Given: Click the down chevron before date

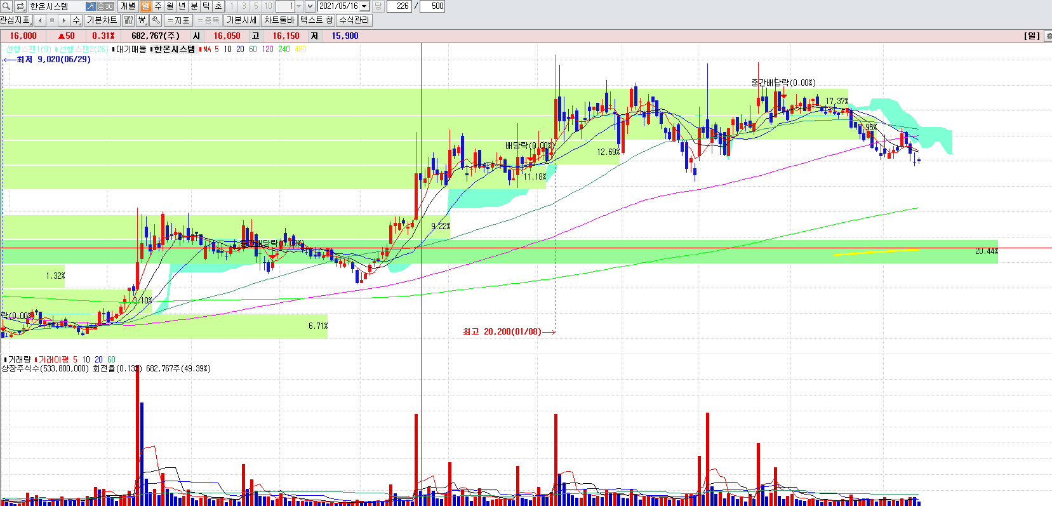Looking at the screenshot, I should pos(310,6).
